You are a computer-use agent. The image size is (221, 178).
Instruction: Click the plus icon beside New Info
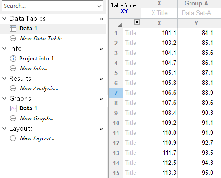[x=13, y=69]
